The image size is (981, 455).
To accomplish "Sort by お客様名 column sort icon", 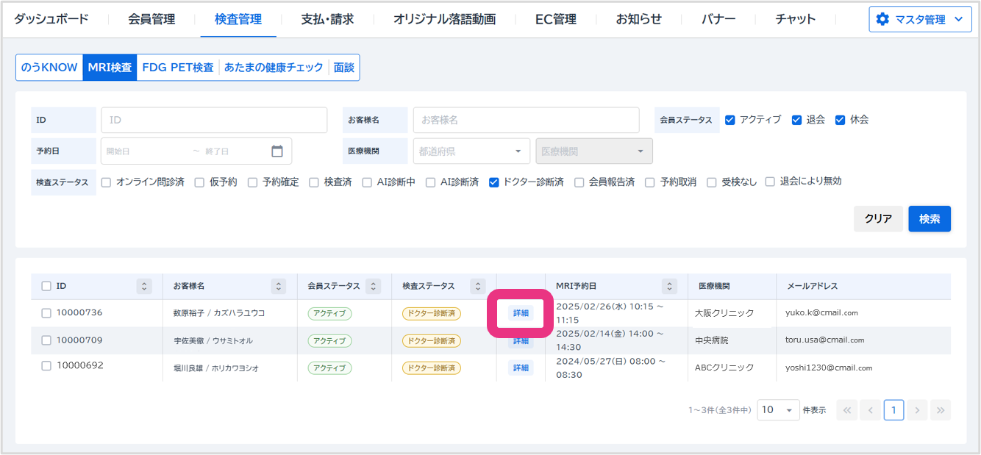I will pyautogui.click(x=278, y=286).
